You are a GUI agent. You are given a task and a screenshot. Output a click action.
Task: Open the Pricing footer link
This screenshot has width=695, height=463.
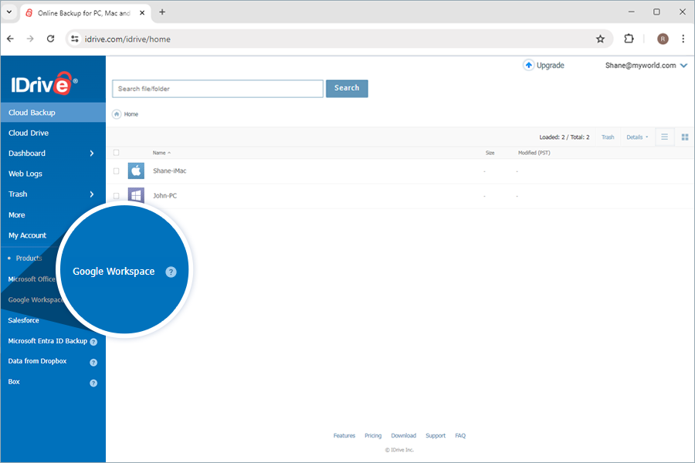pyautogui.click(x=373, y=435)
